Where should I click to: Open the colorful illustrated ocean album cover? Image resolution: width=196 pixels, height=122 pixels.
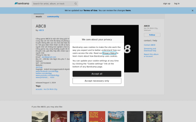click(x=116, y=116)
